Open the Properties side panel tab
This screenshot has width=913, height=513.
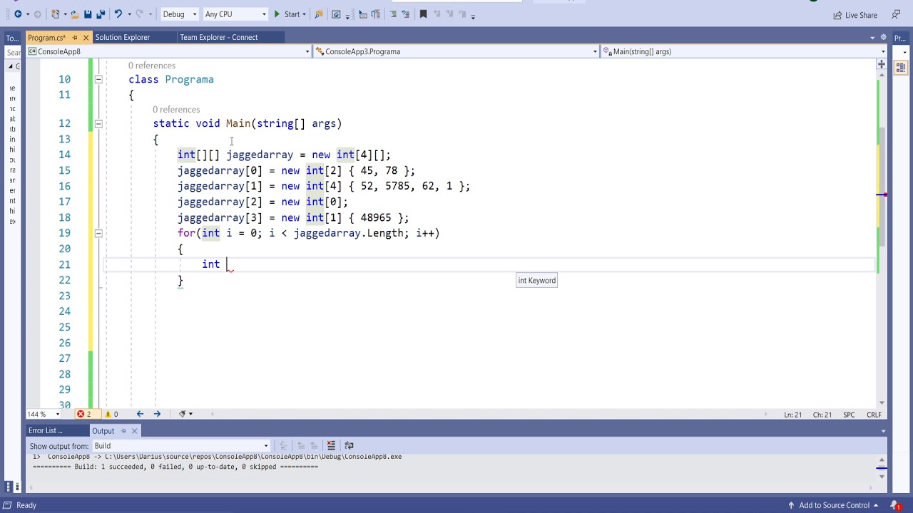tap(901, 38)
